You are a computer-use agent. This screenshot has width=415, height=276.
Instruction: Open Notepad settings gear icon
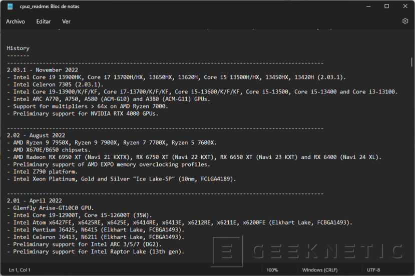pyautogui.click(x=405, y=21)
